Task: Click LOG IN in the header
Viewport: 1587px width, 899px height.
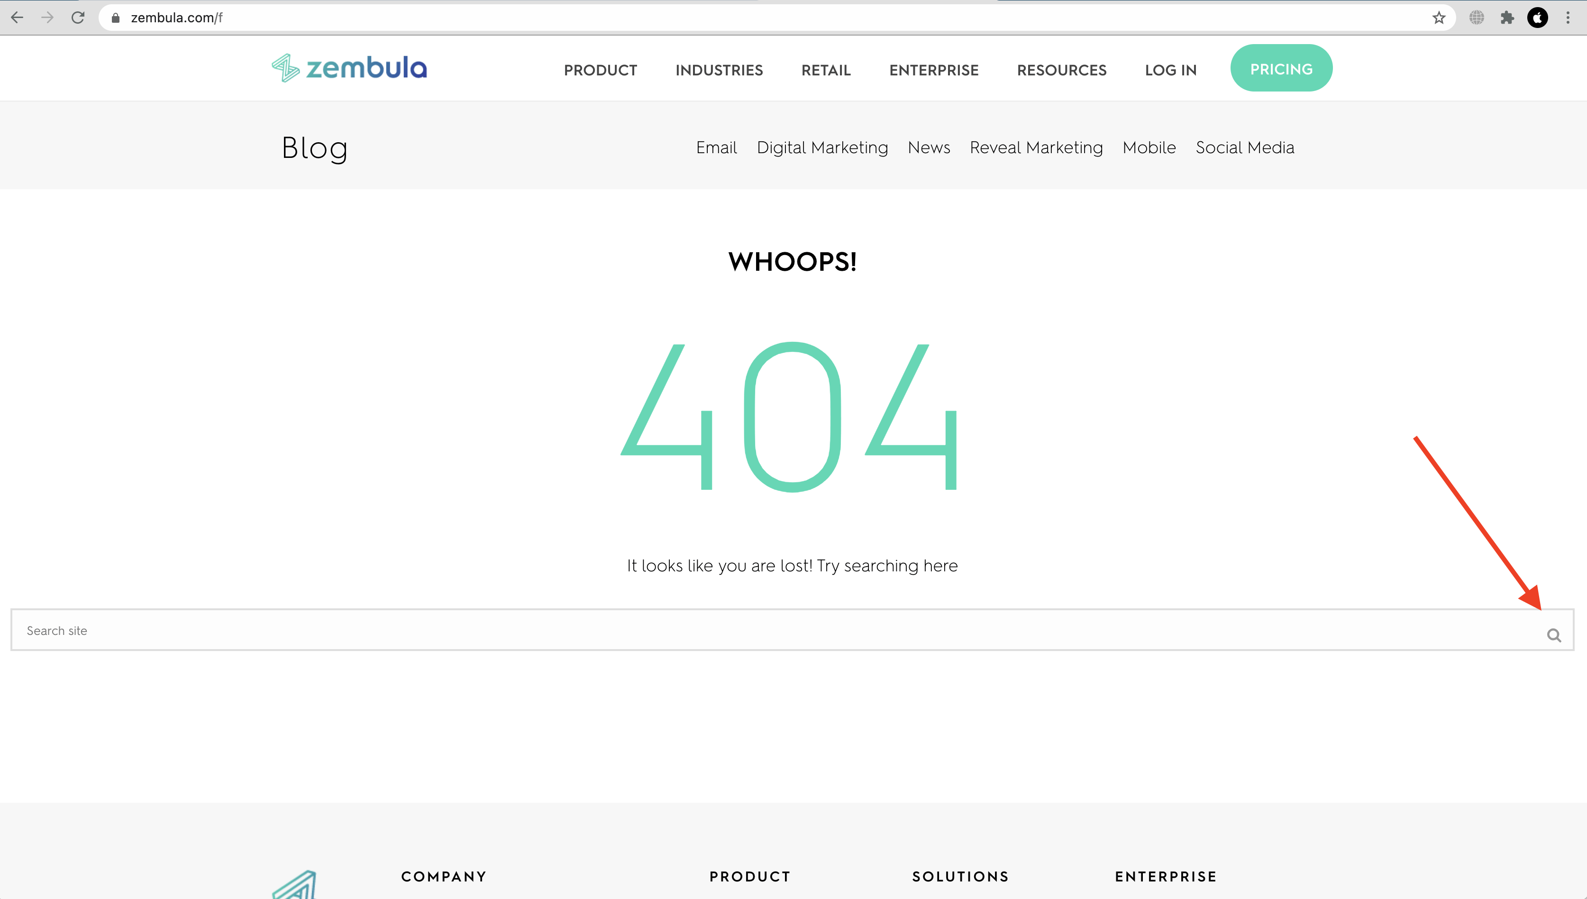Action: coord(1170,70)
